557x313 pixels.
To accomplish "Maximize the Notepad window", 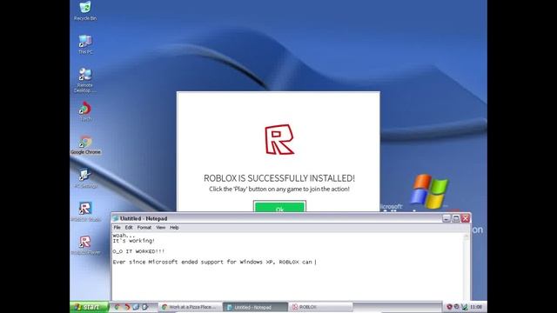I will [456, 218].
